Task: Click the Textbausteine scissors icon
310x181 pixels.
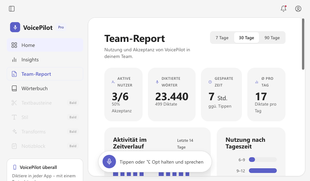Action: [x=14, y=103]
